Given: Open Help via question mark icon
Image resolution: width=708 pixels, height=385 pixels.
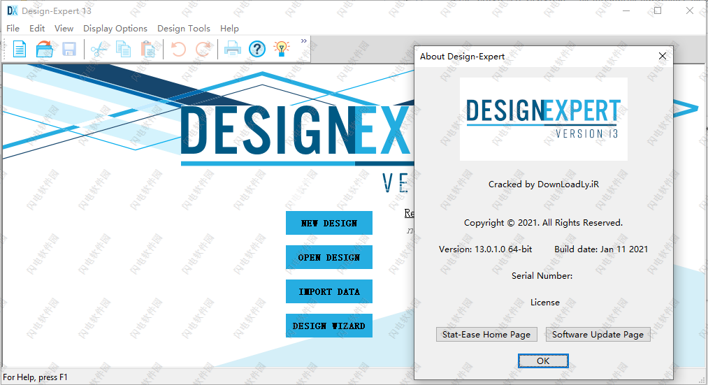Looking at the screenshot, I should (x=257, y=49).
